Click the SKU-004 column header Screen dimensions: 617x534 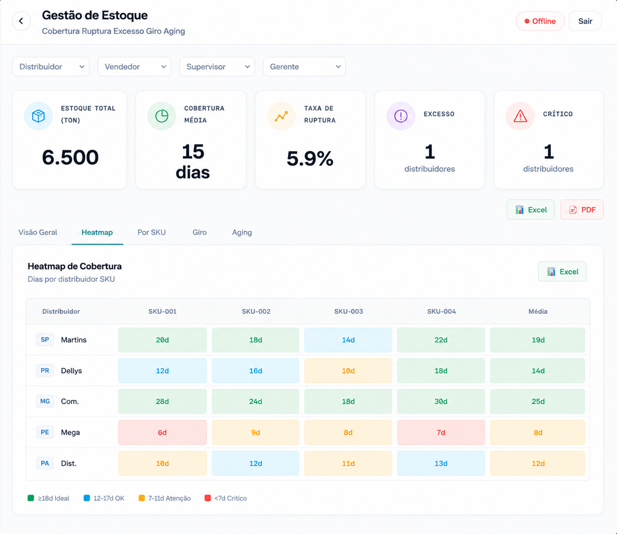coord(441,311)
